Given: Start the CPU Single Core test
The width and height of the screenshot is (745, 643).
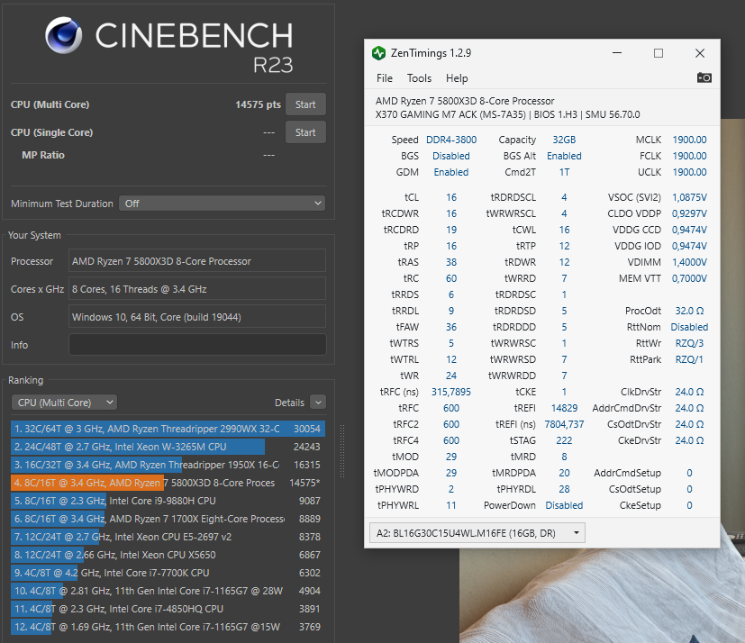Looking at the screenshot, I should [x=305, y=132].
